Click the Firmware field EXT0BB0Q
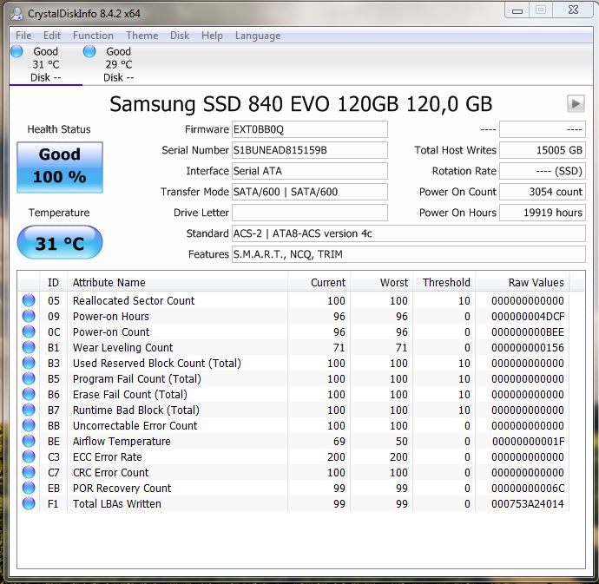This screenshot has width=599, height=584. tap(310, 129)
